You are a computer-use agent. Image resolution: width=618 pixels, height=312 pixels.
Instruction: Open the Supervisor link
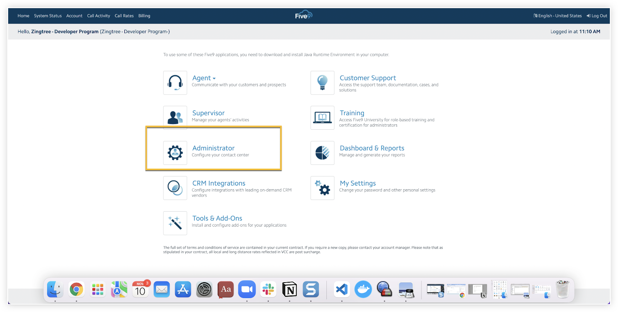click(208, 113)
